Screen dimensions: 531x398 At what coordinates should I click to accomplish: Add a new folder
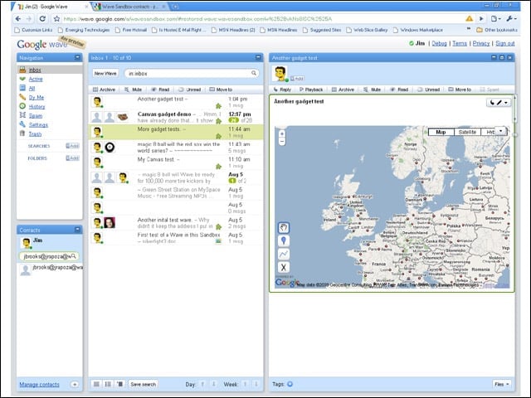tap(72, 158)
